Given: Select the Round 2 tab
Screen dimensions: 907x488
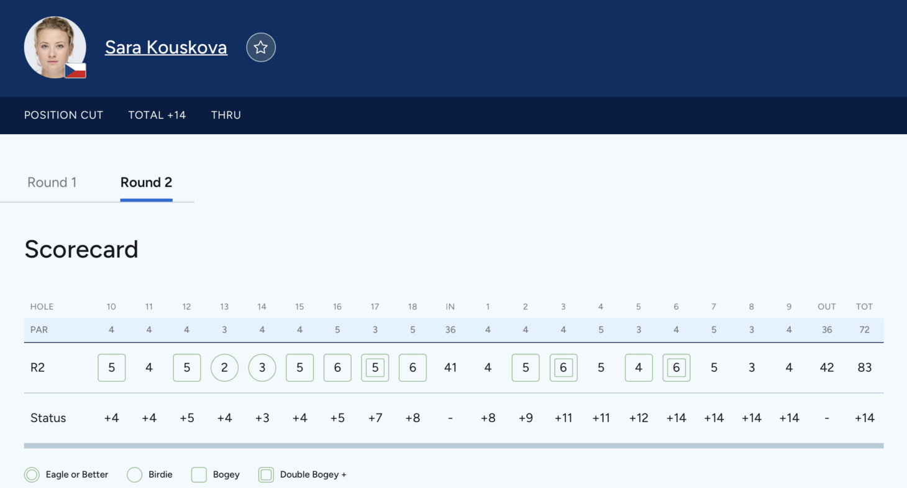Looking at the screenshot, I should click(146, 183).
